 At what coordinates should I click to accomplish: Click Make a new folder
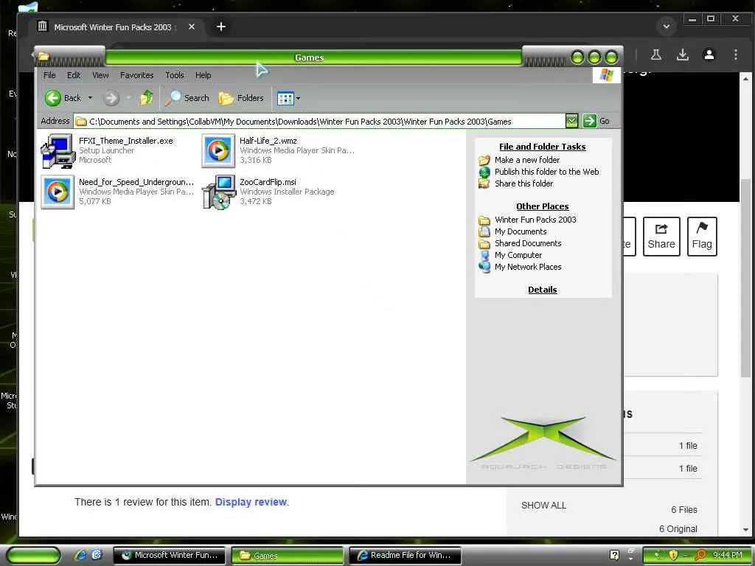[526, 160]
